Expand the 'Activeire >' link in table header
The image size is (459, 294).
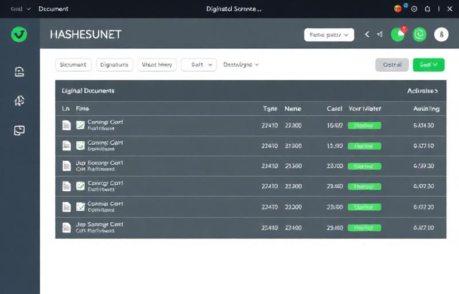422,91
